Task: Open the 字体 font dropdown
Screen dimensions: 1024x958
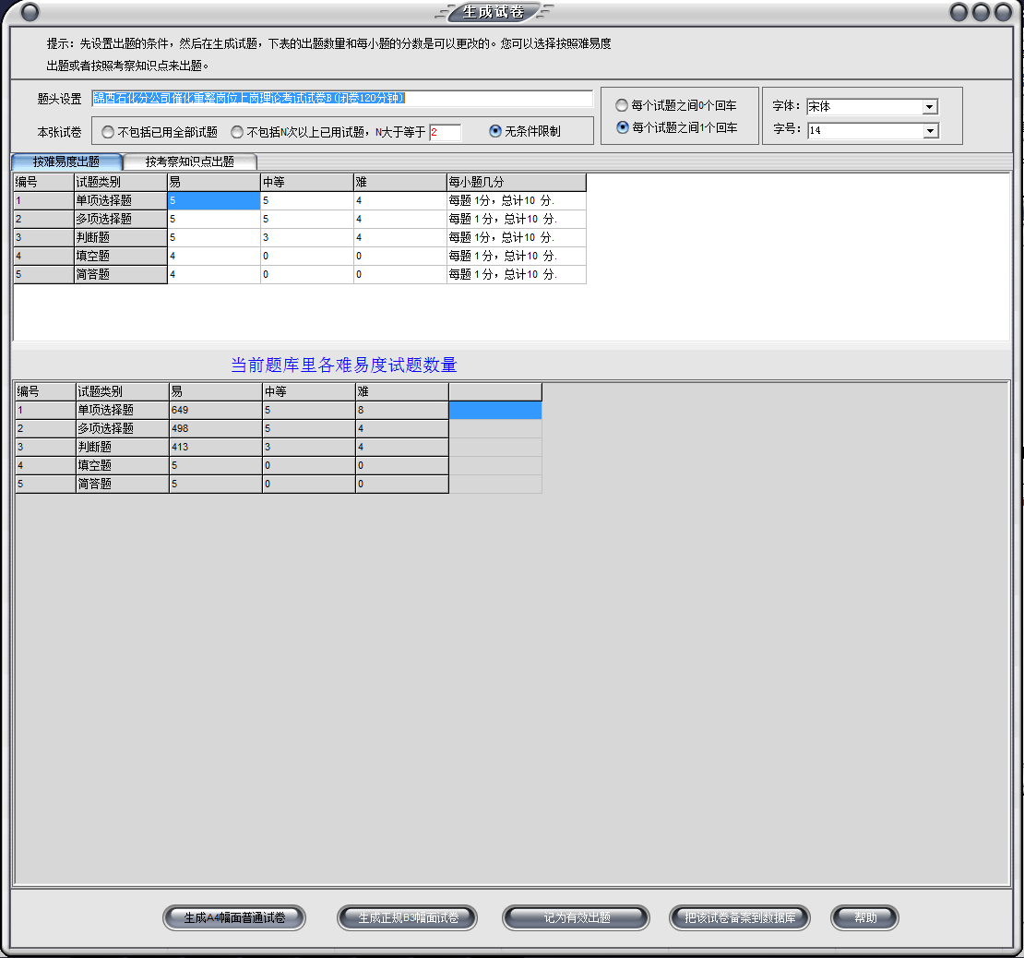Action: (929, 107)
